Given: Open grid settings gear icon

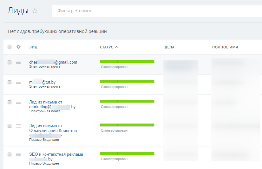Looking at the screenshot, I should click(18, 47).
